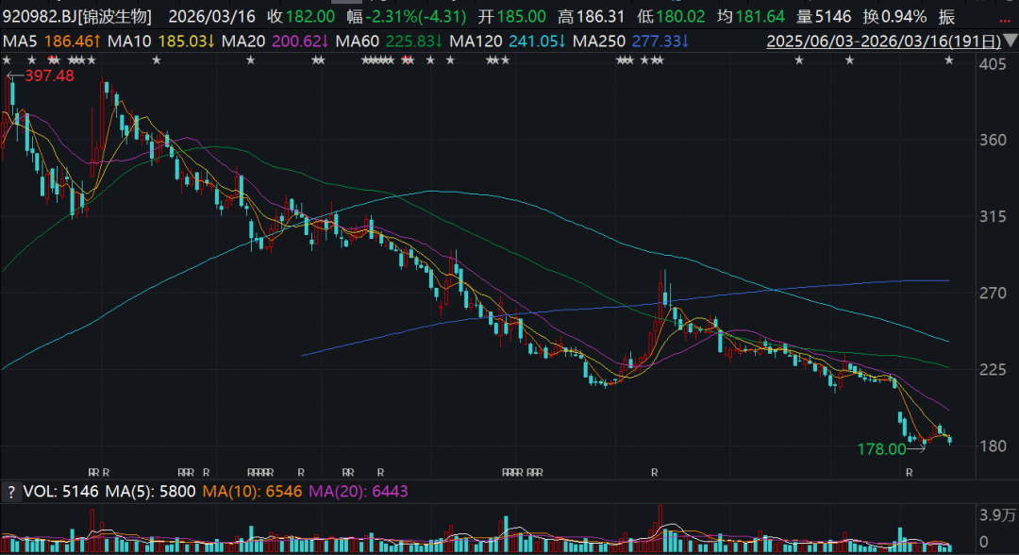Click the red star marker in the top row

(x=407, y=60)
